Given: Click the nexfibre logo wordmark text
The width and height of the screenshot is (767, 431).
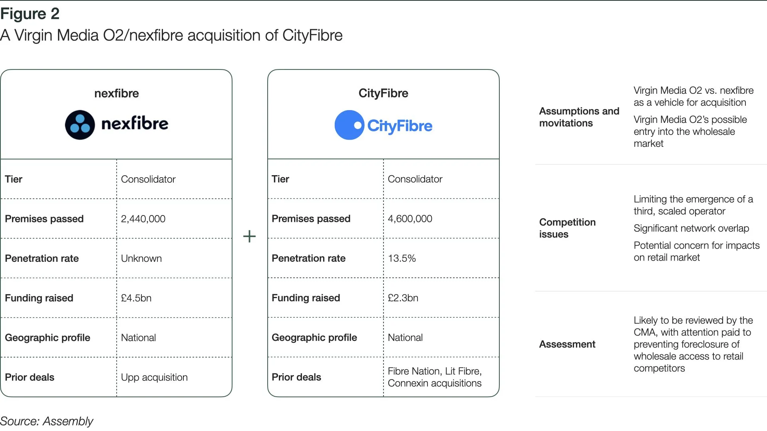Looking at the screenshot, I should pyautogui.click(x=135, y=124).
